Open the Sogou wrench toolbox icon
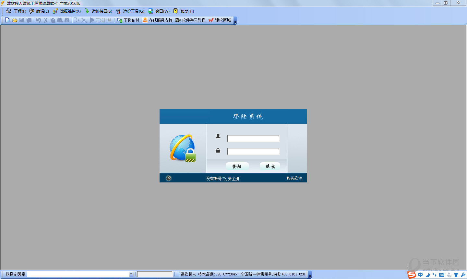This screenshot has height=279, width=467. [x=463, y=275]
